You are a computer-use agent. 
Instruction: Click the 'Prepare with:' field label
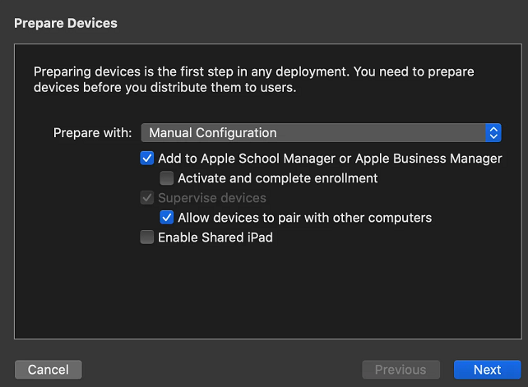point(93,133)
